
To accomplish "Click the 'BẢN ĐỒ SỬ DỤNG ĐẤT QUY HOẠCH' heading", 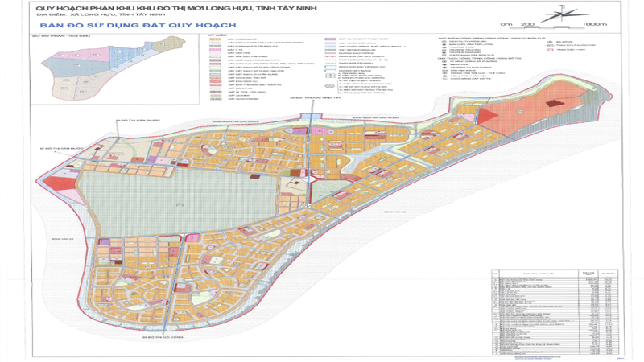I will (x=138, y=25).
